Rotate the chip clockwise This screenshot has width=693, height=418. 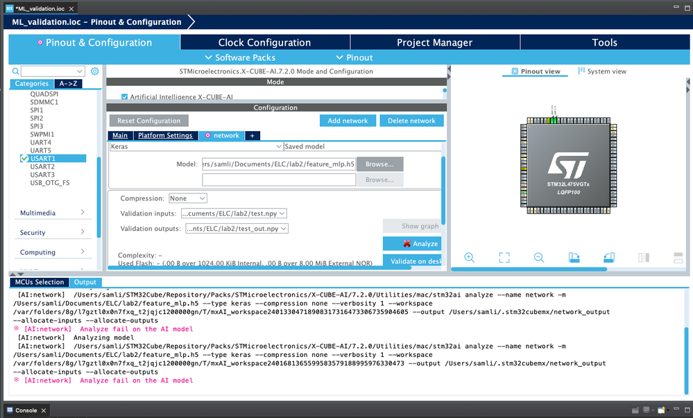coord(574,258)
